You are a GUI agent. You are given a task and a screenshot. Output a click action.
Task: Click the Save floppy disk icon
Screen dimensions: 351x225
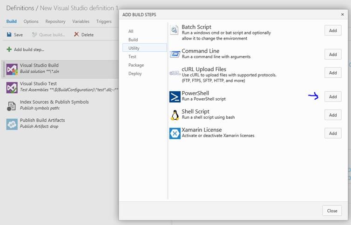[x=9, y=34]
